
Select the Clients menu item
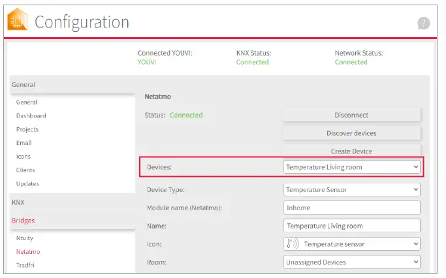tap(26, 170)
